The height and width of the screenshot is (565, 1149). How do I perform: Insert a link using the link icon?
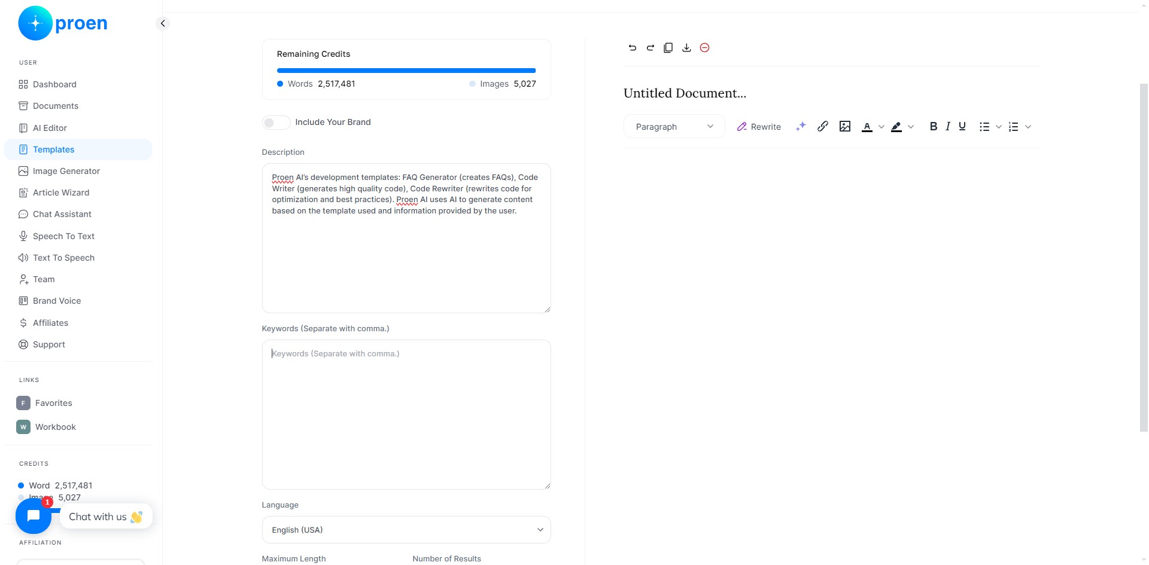click(x=823, y=126)
